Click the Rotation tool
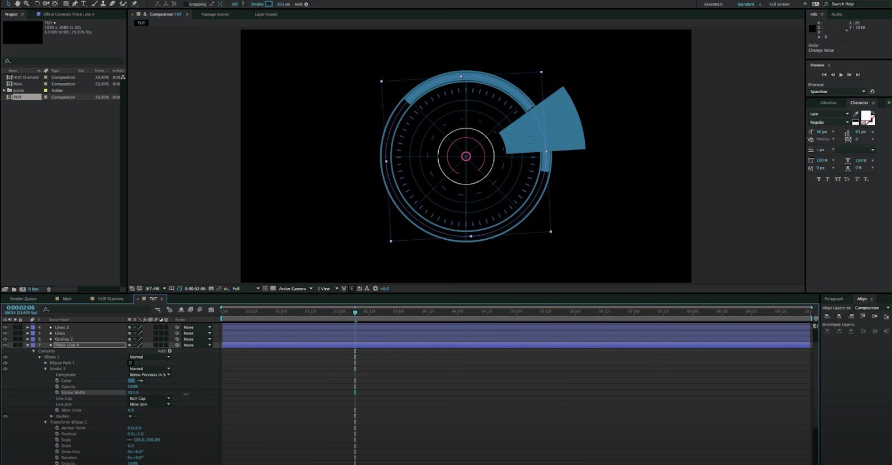Image resolution: width=892 pixels, height=465 pixels. tap(37, 4)
